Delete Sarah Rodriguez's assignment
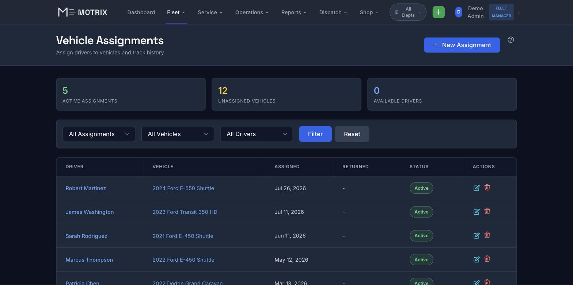The height and width of the screenshot is (285, 573). coord(487,235)
